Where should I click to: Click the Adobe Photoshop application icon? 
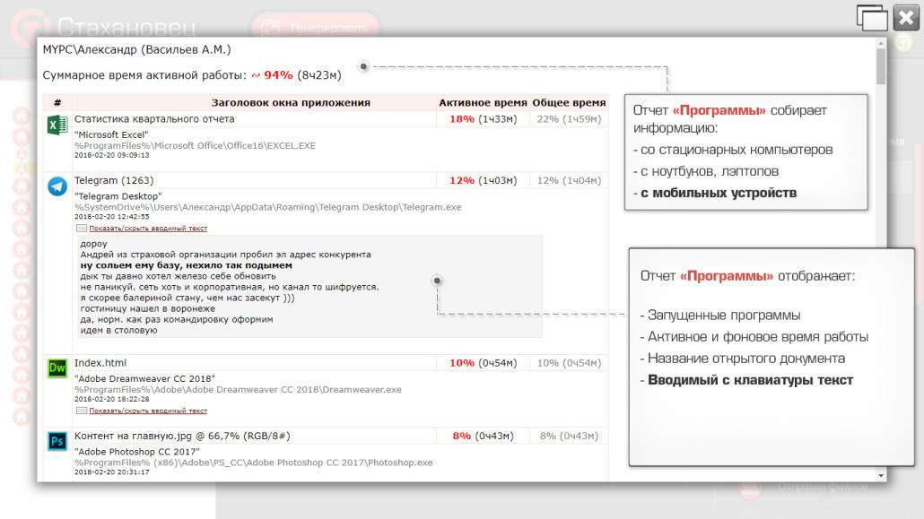point(57,441)
